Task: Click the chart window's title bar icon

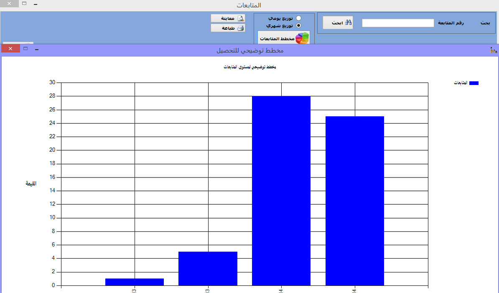Action: point(493,50)
